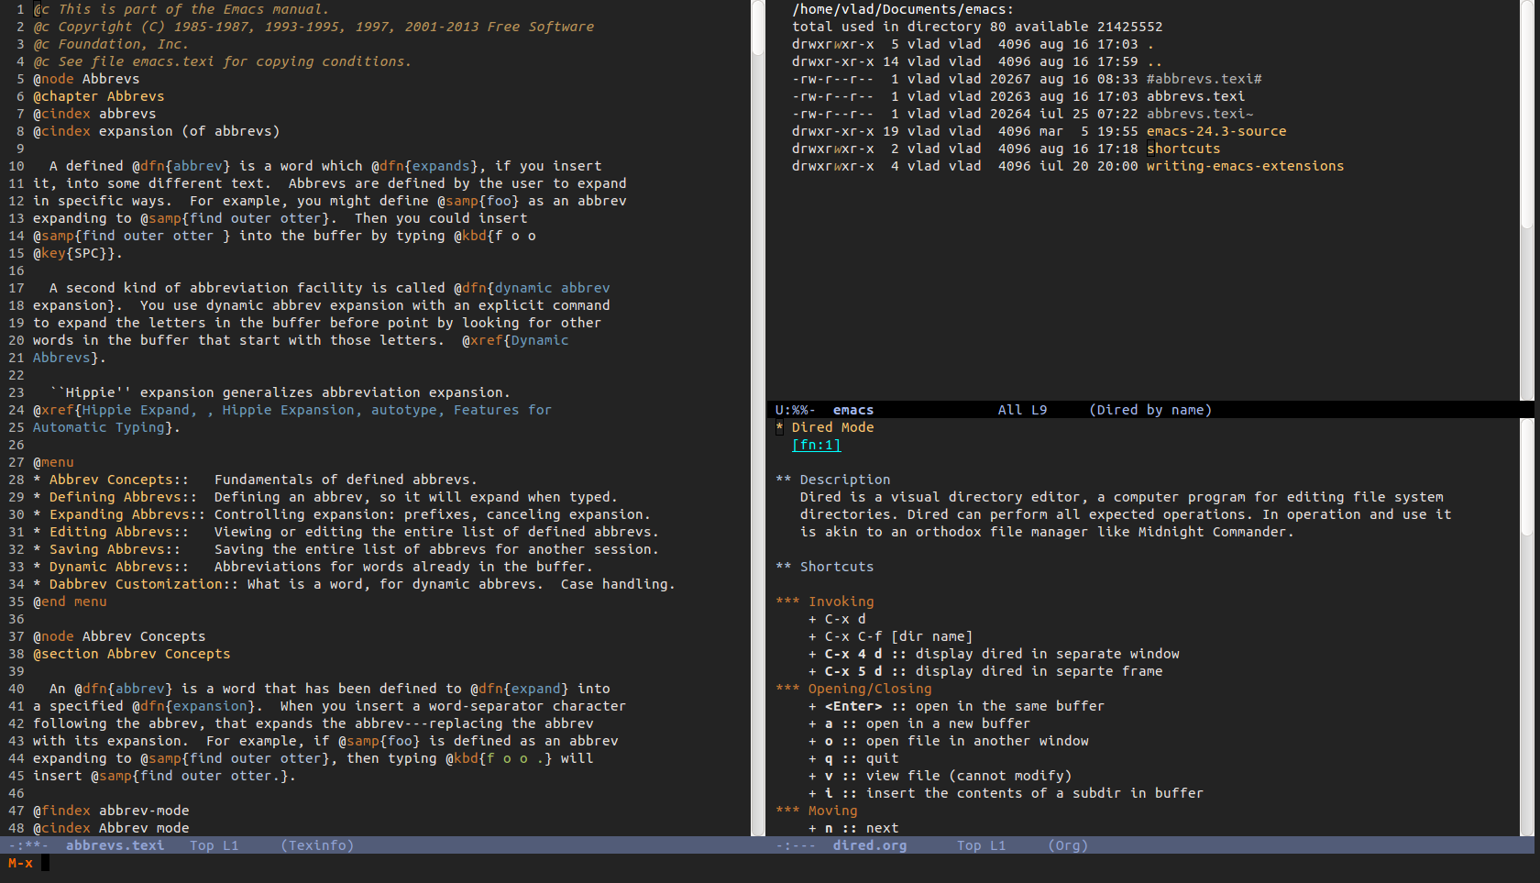Click the '@node Abbrev Concepts' line
Image resolution: width=1540 pixels, height=883 pixels.
coord(119,636)
